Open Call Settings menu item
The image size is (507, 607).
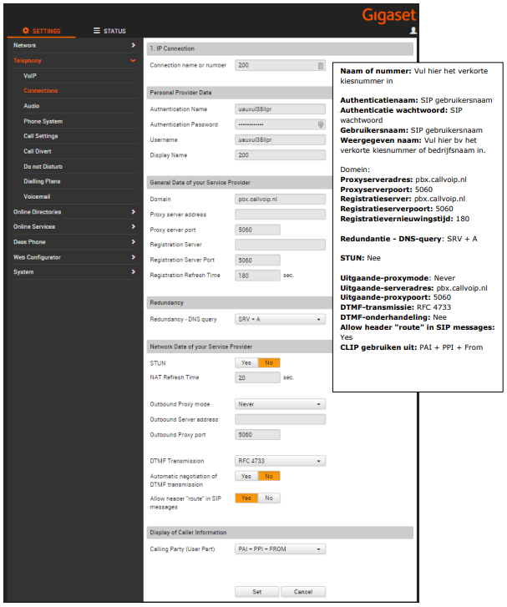coord(41,136)
